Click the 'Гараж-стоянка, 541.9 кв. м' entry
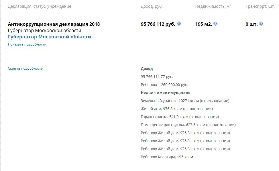This screenshot has height=171, width=279. (x=180, y=117)
